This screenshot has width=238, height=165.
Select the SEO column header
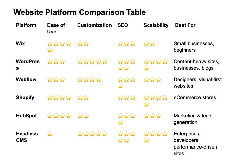pyautogui.click(x=123, y=25)
